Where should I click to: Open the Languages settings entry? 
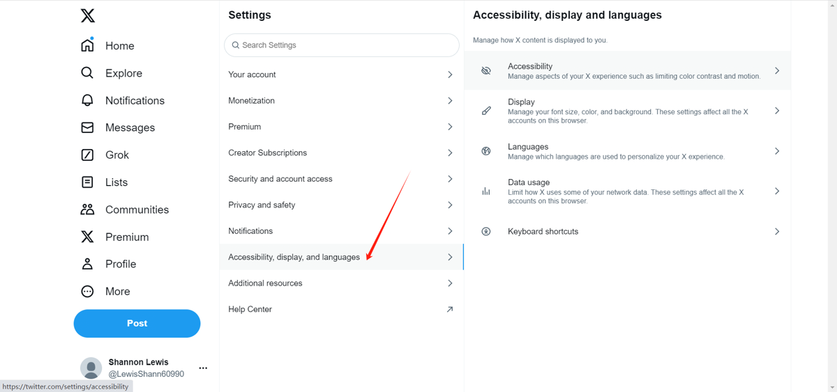click(528, 147)
